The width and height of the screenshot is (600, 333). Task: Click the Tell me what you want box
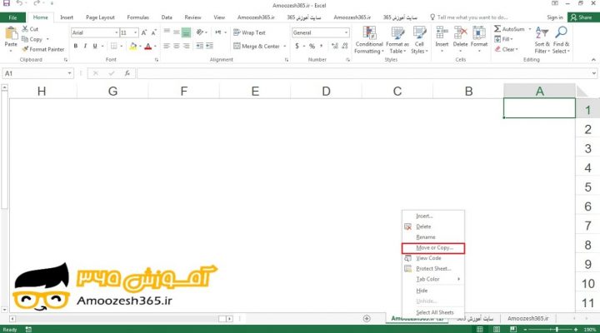[x=469, y=17]
